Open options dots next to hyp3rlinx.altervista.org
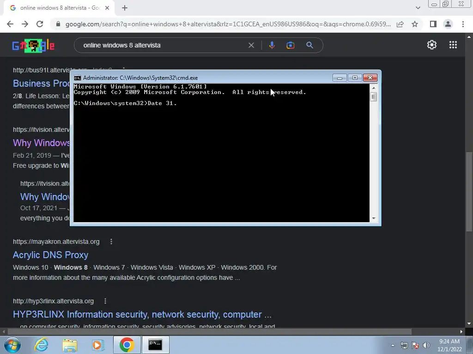This screenshot has height=354, width=473. click(105, 301)
